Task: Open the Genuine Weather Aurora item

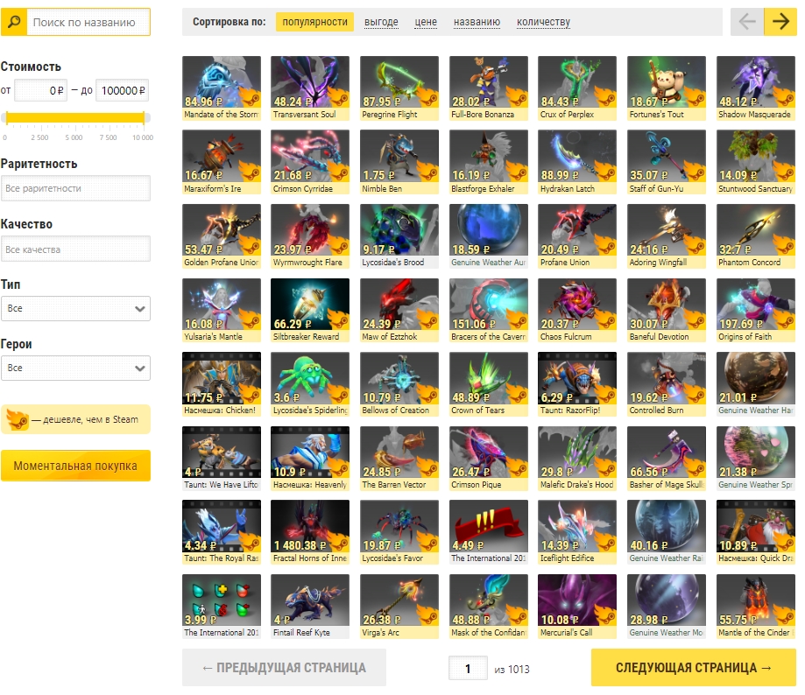Action: [488, 236]
